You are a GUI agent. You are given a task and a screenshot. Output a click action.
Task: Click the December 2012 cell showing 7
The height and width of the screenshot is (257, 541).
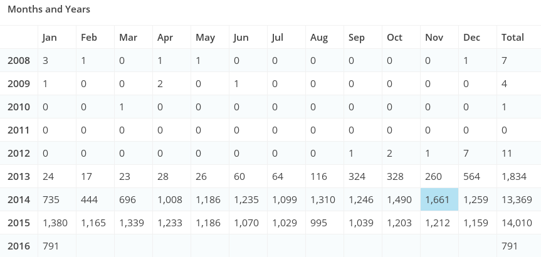(466, 153)
